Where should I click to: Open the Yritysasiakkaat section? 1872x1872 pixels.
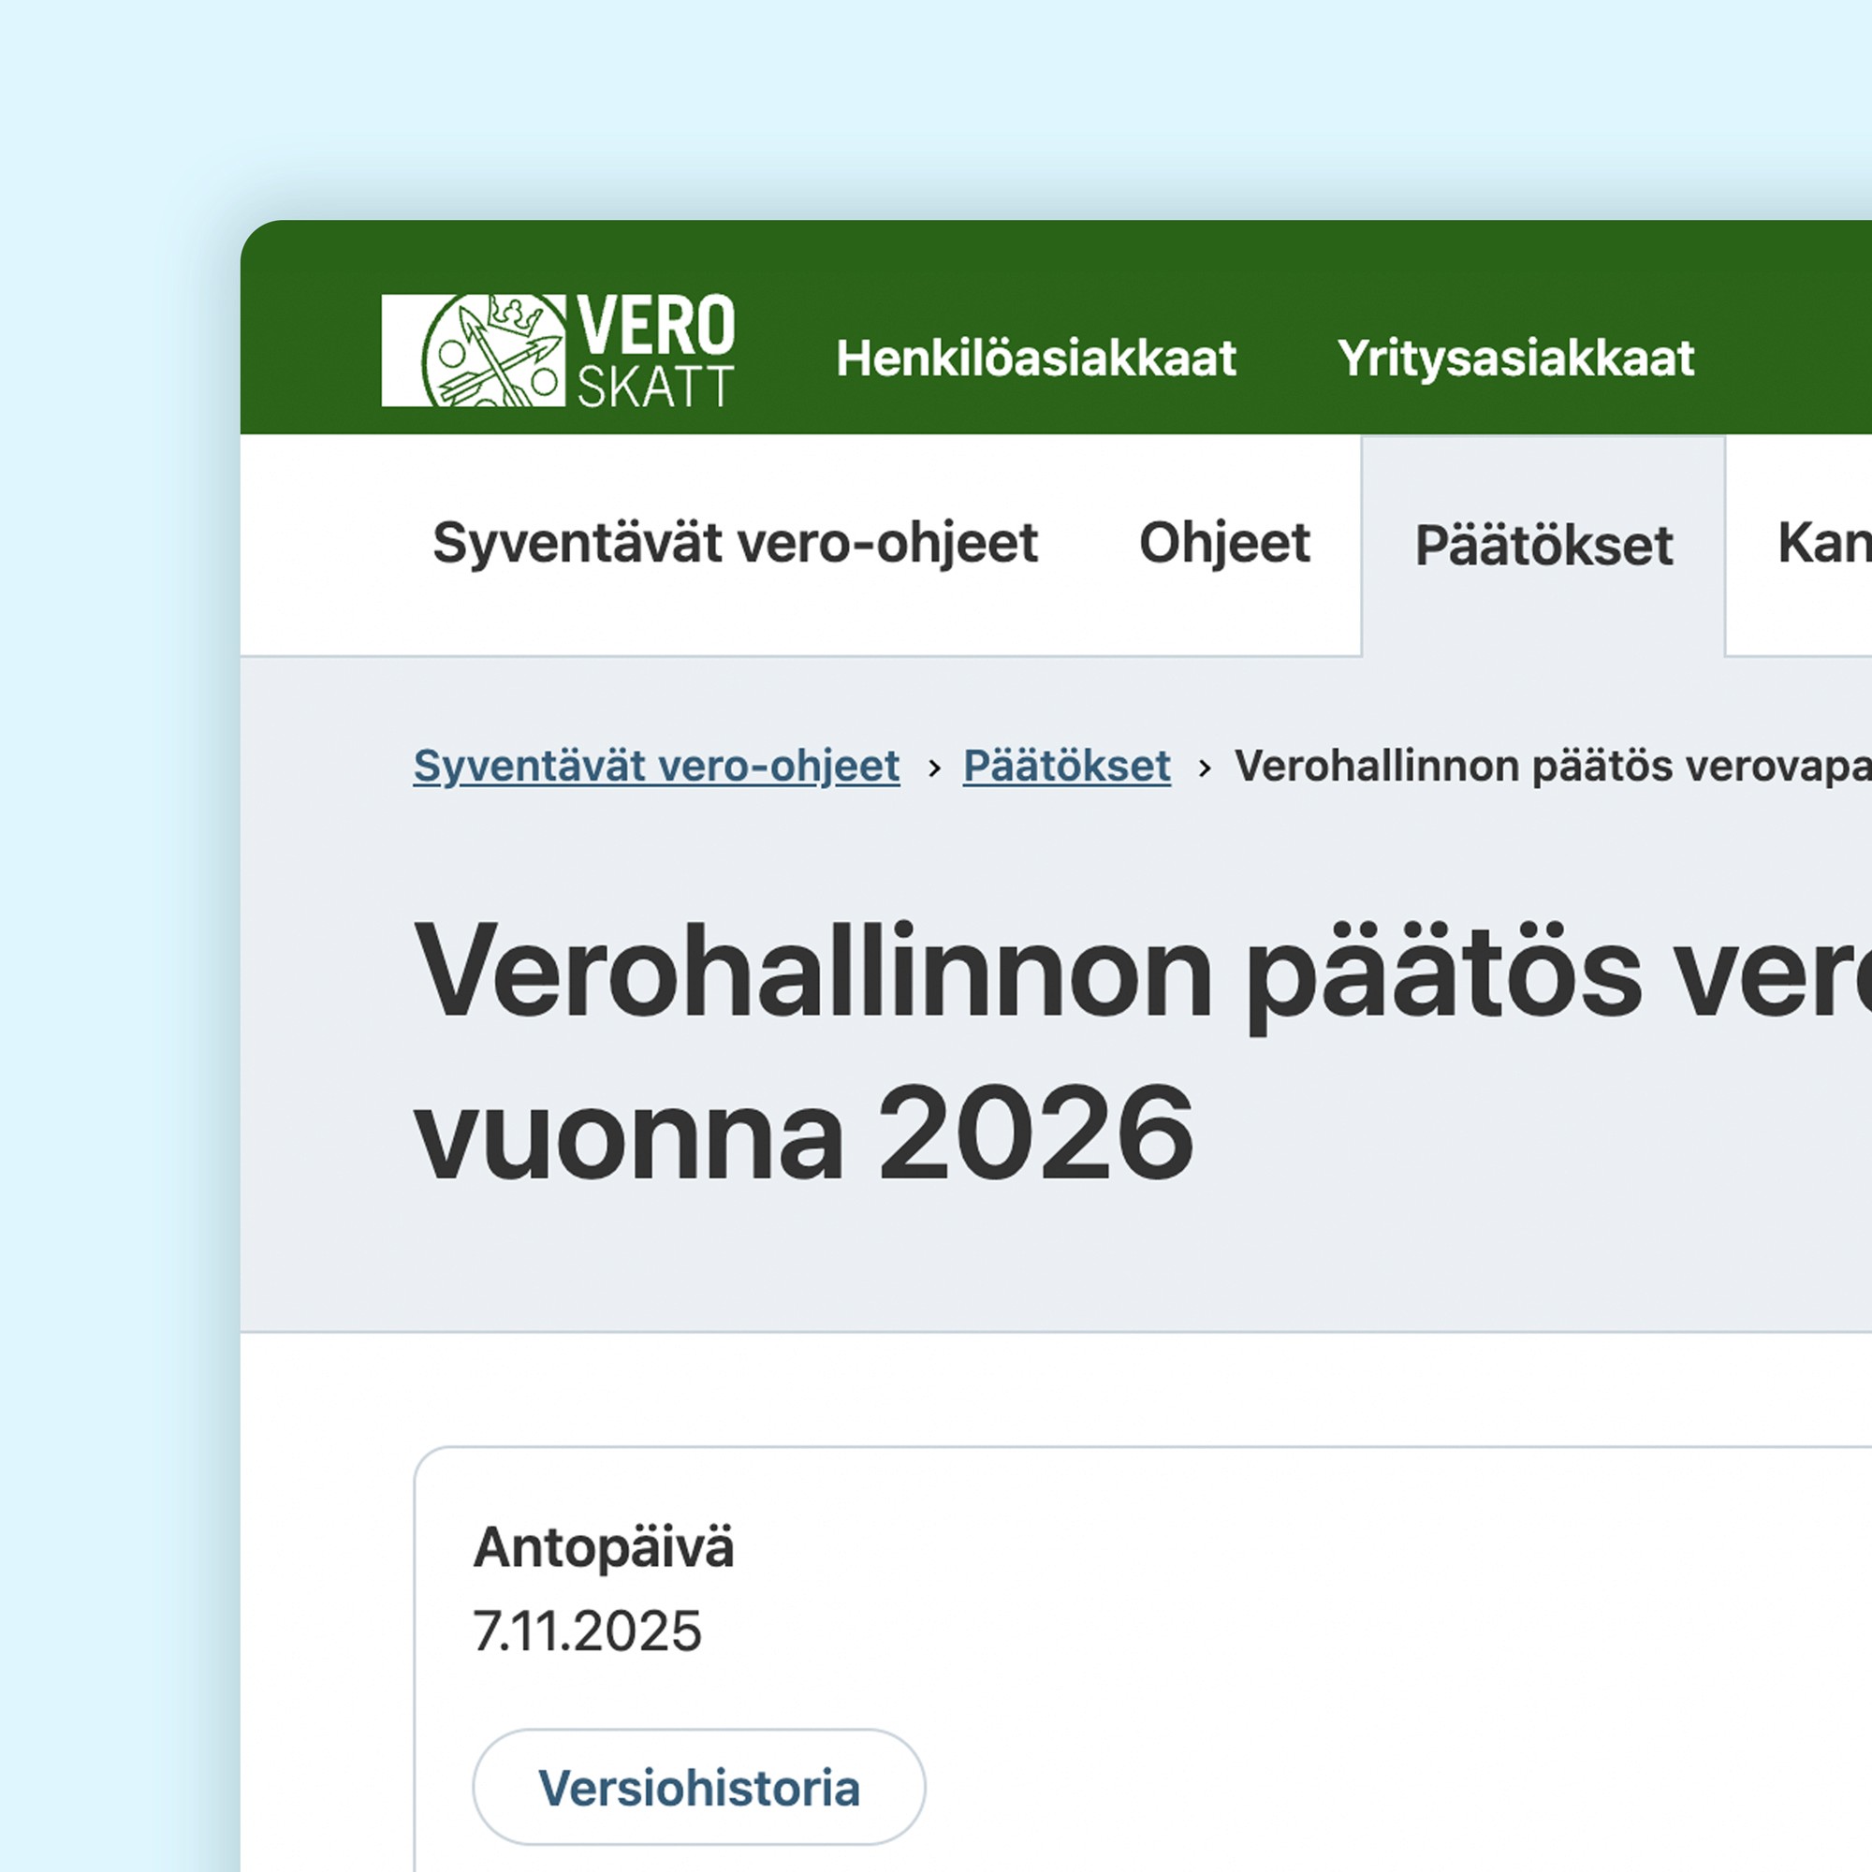(x=1515, y=358)
